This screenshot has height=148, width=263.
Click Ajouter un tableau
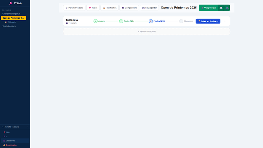pos(147,32)
